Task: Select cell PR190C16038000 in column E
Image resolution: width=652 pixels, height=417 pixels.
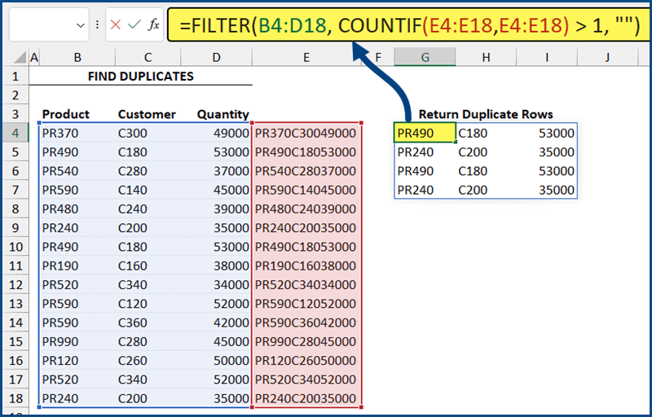Action: click(305, 266)
